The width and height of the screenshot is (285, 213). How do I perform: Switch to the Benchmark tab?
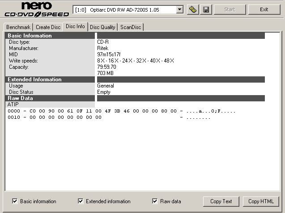[x=18, y=27]
